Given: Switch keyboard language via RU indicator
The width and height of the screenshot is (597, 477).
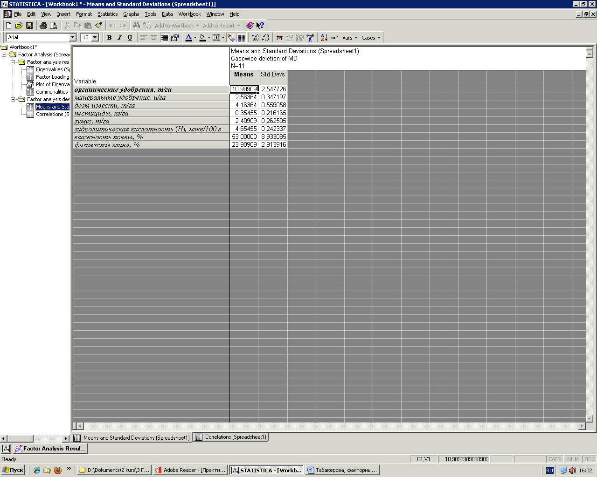Looking at the screenshot, I should coord(549,470).
